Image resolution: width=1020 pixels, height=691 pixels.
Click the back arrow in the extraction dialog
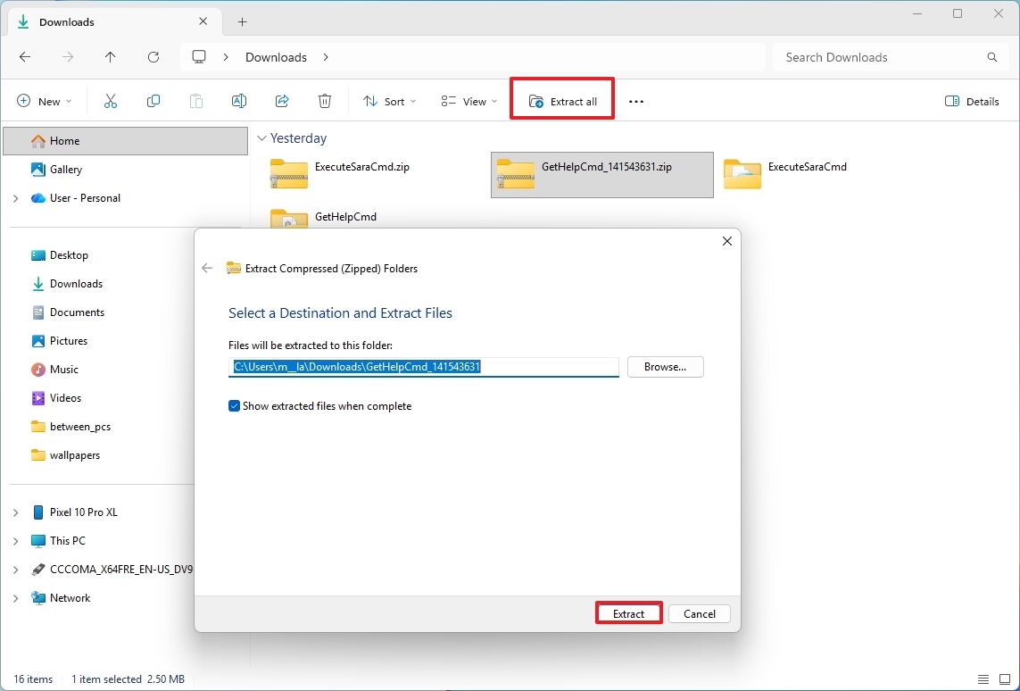click(x=206, y=268)
